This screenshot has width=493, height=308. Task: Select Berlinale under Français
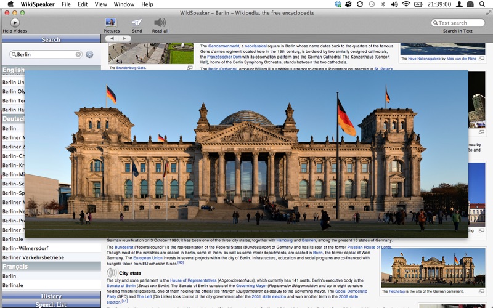[51, 285]
